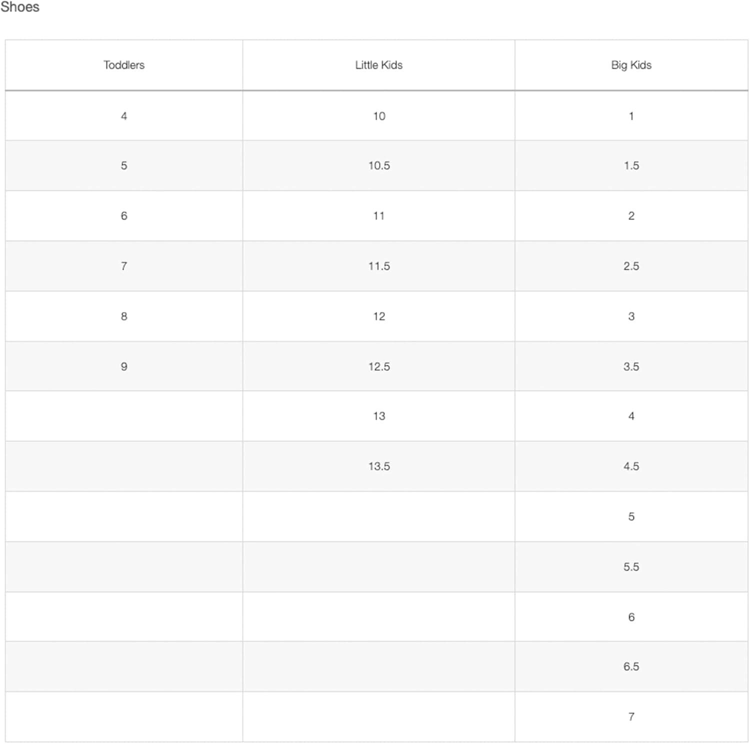
Task: Select Big Kids size 7 cell
Action: 631,716
